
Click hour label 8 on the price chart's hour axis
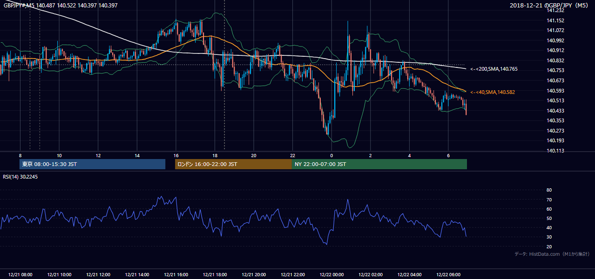pyautogui.click(x=20, y=155)
